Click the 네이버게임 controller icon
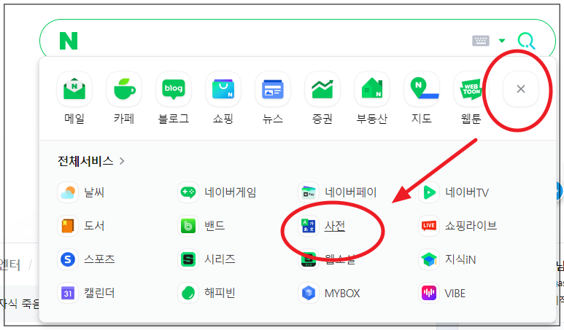The height and width of the screenshot is (330, 564). [188, 192]
